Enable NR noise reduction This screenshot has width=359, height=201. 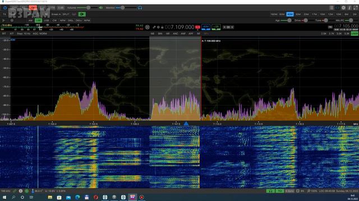click(168, 33)
